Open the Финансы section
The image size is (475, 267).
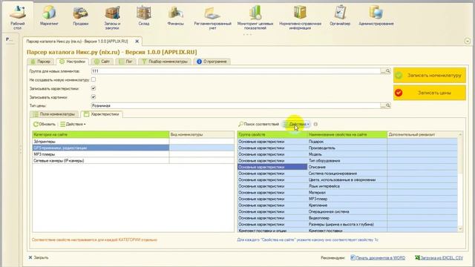tap(176, 16)
